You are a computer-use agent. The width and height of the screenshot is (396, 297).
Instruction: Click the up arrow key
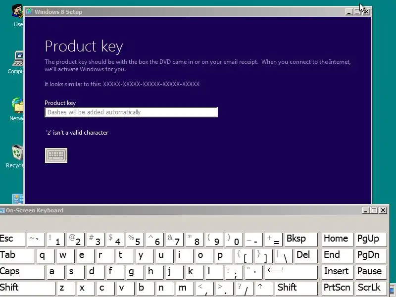coord(264,288)
